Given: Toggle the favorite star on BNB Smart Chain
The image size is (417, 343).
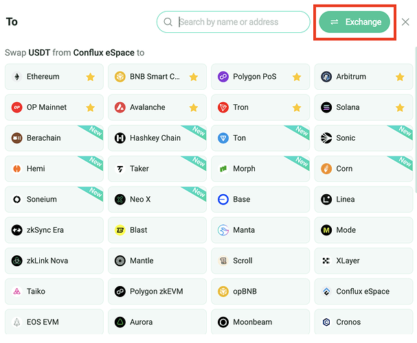Looking at the screenshot, I should (x=194, y=77).
